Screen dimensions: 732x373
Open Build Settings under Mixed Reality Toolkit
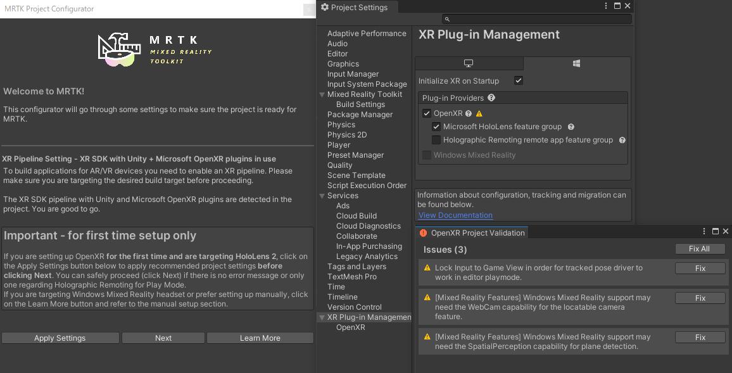click(x=360, y=104)
